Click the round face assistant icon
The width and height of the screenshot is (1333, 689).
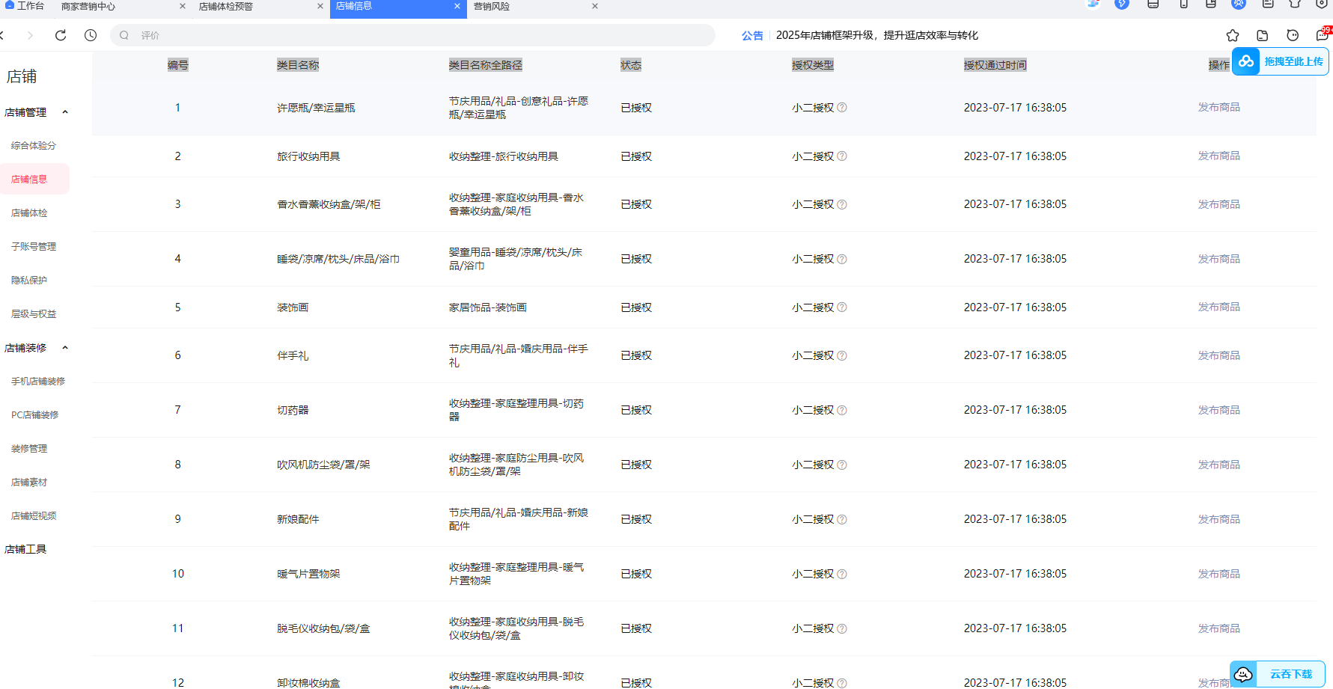pos(1293,35)
